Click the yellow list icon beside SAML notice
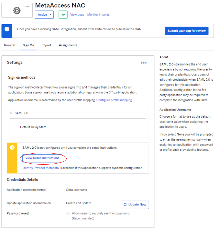220x234 pixels. [x=12, y=147]
